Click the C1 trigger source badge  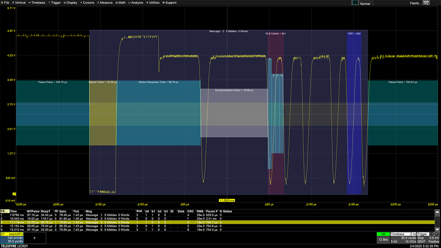tap(431, 234)
